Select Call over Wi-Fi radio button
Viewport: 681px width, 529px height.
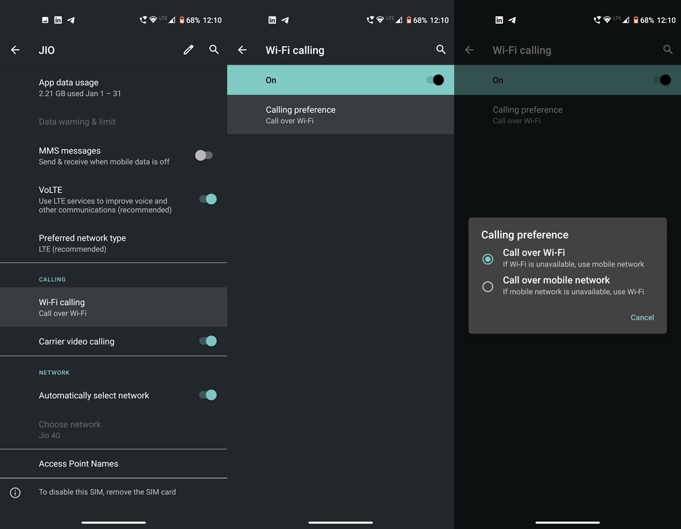tap(487, 259)
